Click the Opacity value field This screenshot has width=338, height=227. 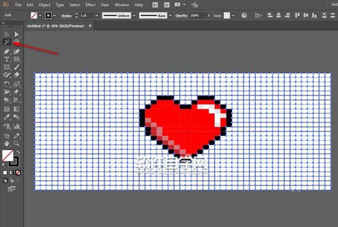(x=198, y=15)
